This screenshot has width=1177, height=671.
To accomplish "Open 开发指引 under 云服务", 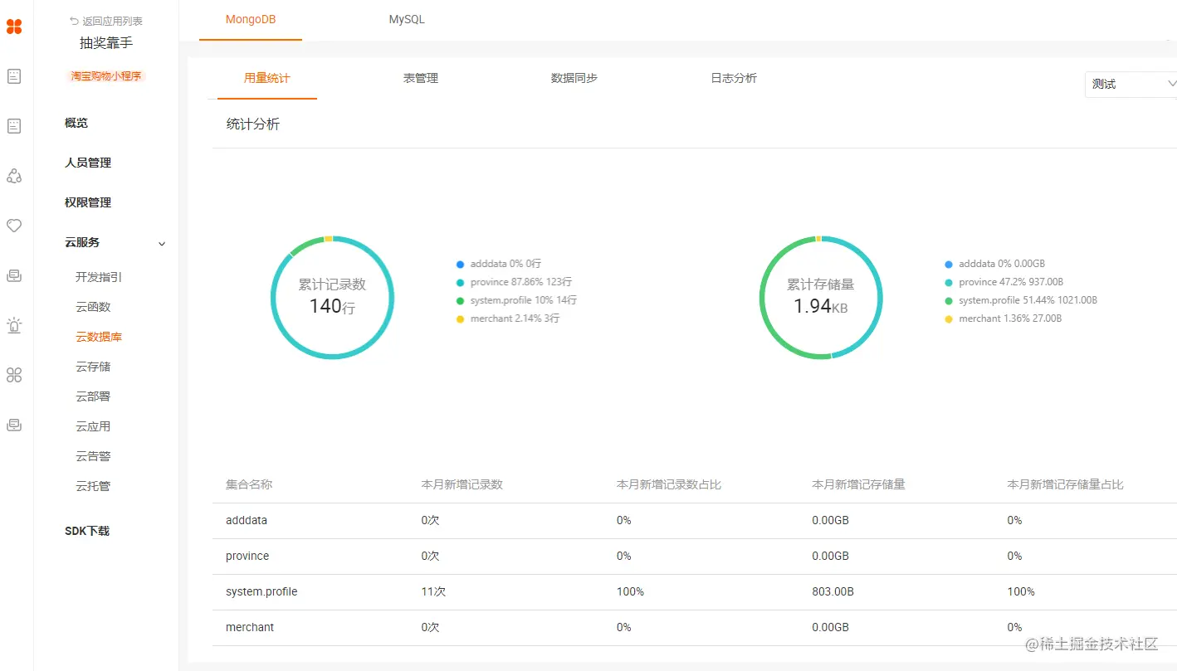I will pyautogui.click(x=99, y=277).
